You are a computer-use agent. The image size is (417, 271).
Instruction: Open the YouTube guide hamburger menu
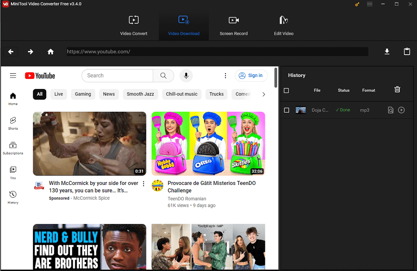(13, 76)
